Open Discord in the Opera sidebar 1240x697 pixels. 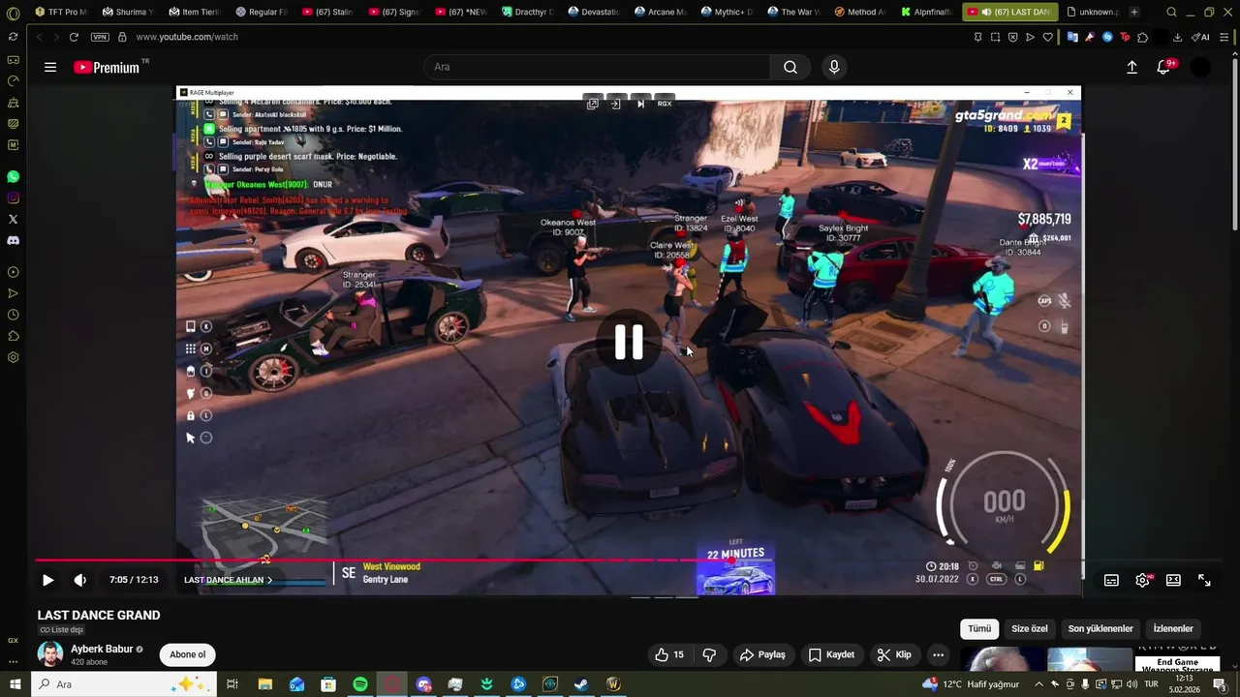(x=13, y=241)
